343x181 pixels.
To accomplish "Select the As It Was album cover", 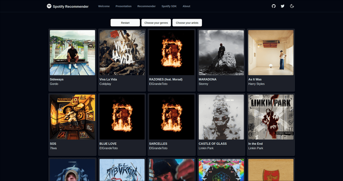I will click(271, 53).
